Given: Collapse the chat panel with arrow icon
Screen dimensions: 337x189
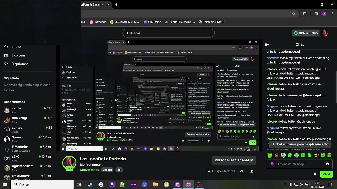Looking at the screenshot, I should click(267, 45).
